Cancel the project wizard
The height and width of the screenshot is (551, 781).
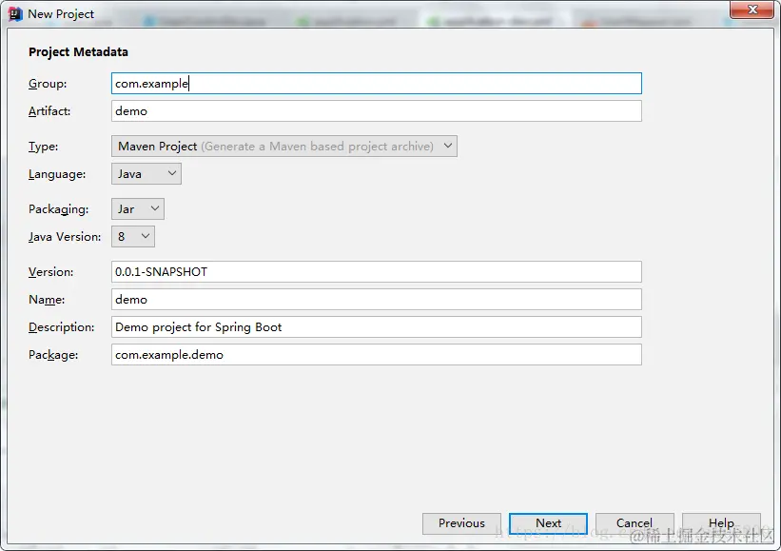[635, 523]
